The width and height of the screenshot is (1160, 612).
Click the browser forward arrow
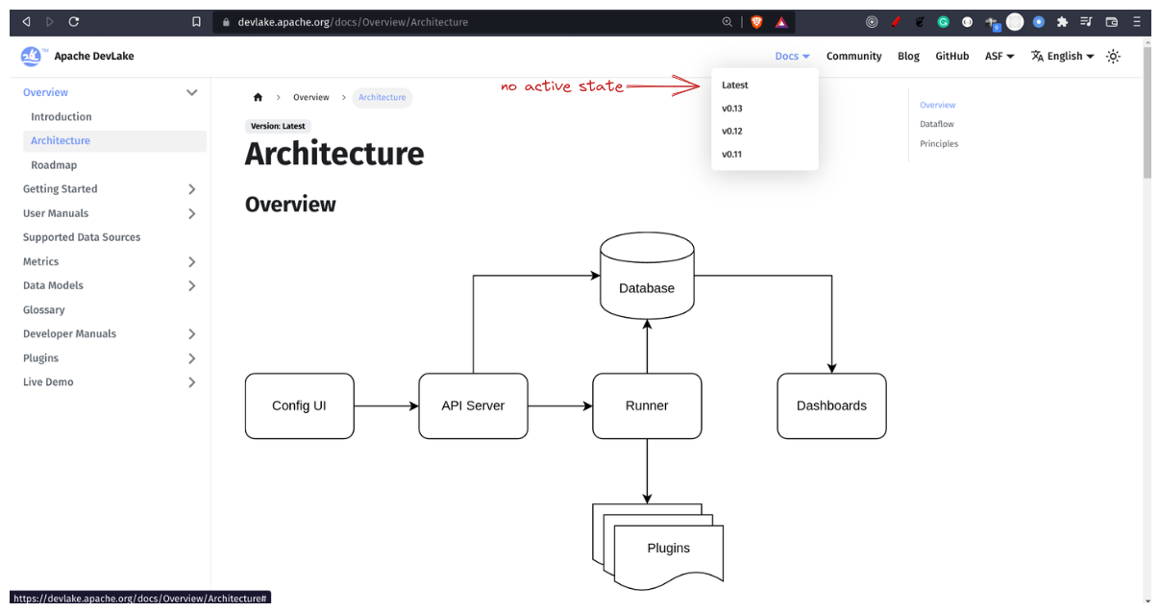pos(50,21)
